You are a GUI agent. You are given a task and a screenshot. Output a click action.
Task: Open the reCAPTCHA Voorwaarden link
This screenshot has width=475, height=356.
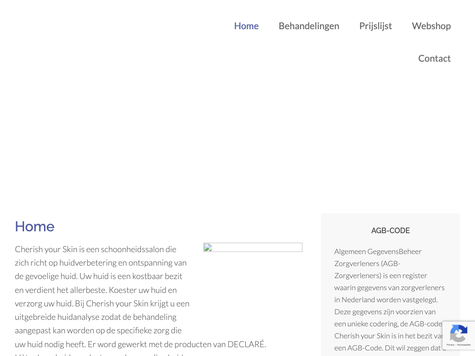[464, 345]
